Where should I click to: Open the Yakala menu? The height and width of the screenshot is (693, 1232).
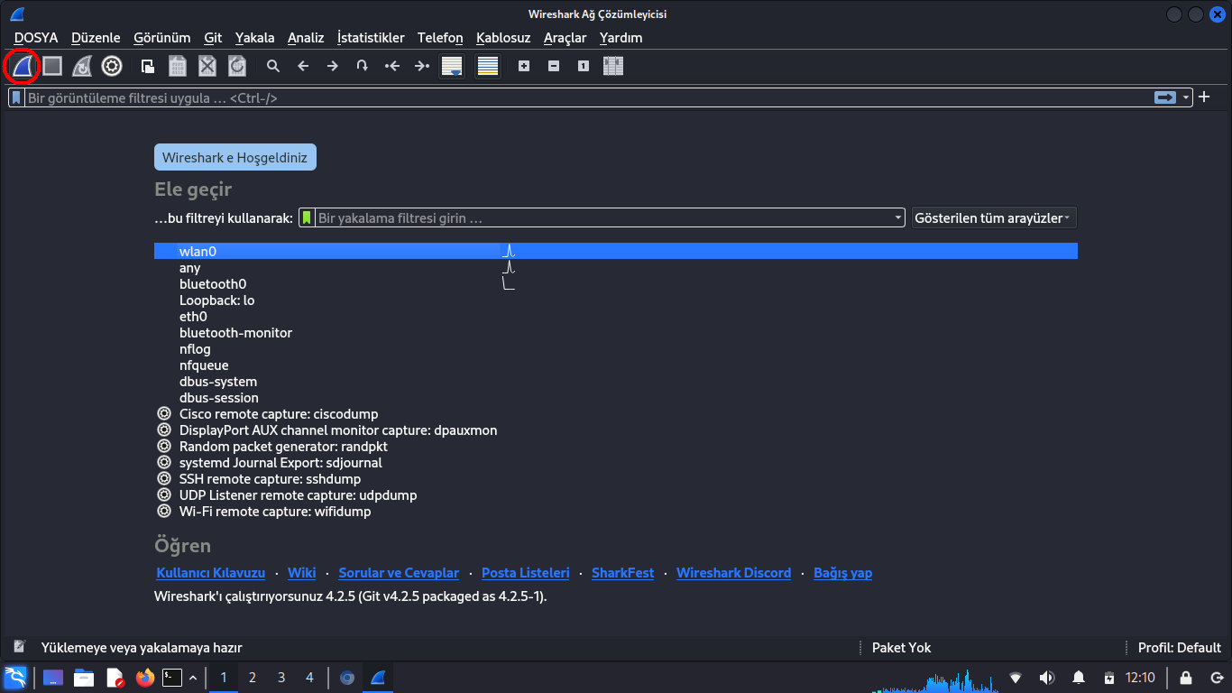click(254, 38)
